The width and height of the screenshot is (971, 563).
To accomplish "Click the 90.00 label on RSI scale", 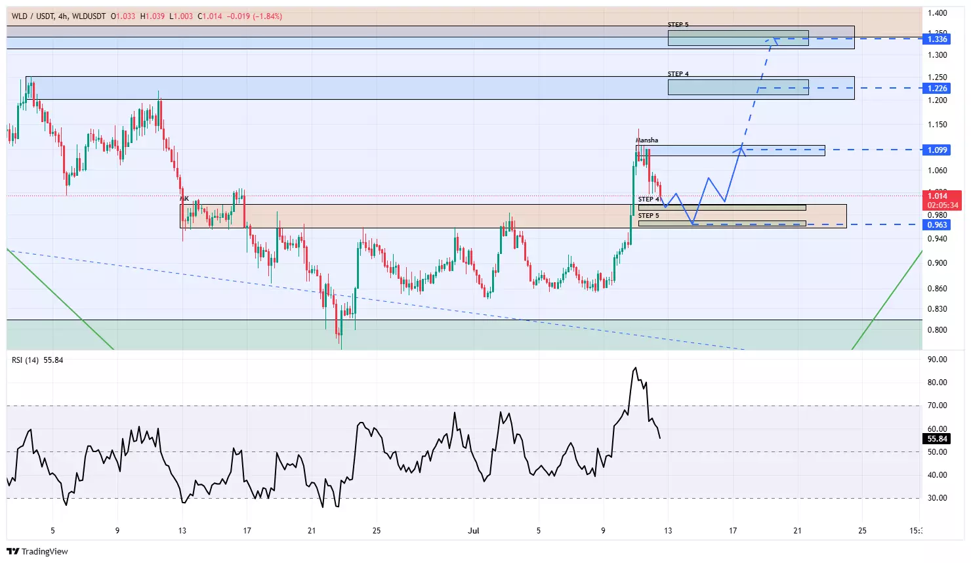I will [937, 360].
